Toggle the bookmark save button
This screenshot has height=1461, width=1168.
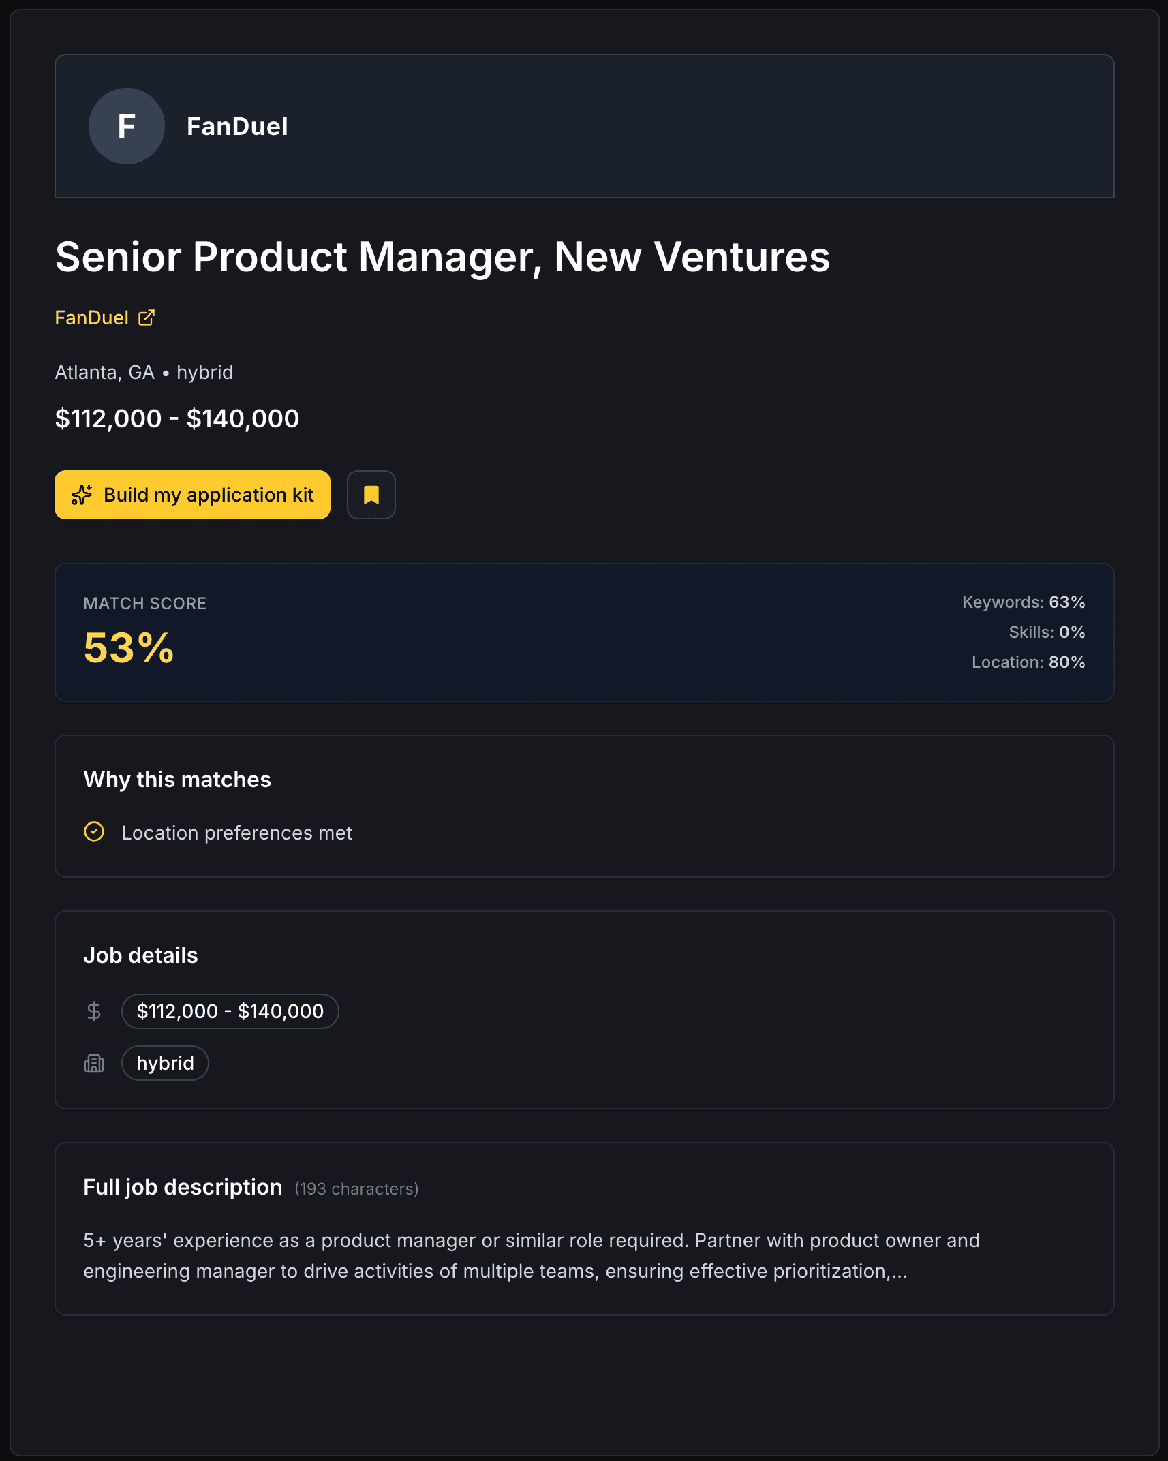[x=371, y=495]
